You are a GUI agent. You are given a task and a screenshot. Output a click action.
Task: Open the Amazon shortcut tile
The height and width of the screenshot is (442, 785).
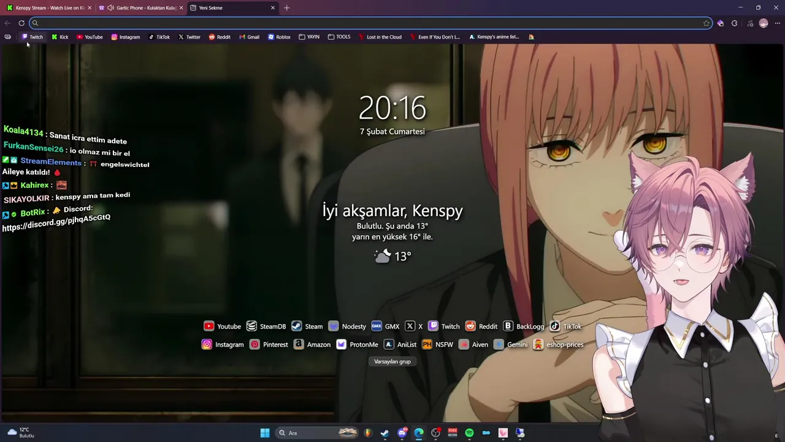click(x=312, y=345)
